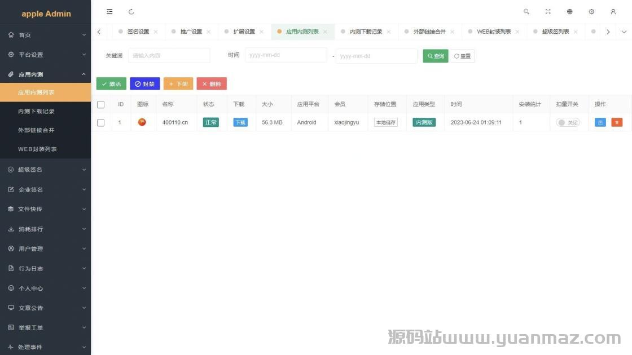This screenshot has height=355, width=632.
Task: Click the document icon beside 行为日志
Action: point(11,268)
